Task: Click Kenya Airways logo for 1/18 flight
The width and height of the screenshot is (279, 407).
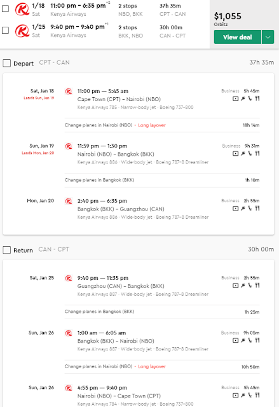Action: pyautogui.click(x=22, y=10)
